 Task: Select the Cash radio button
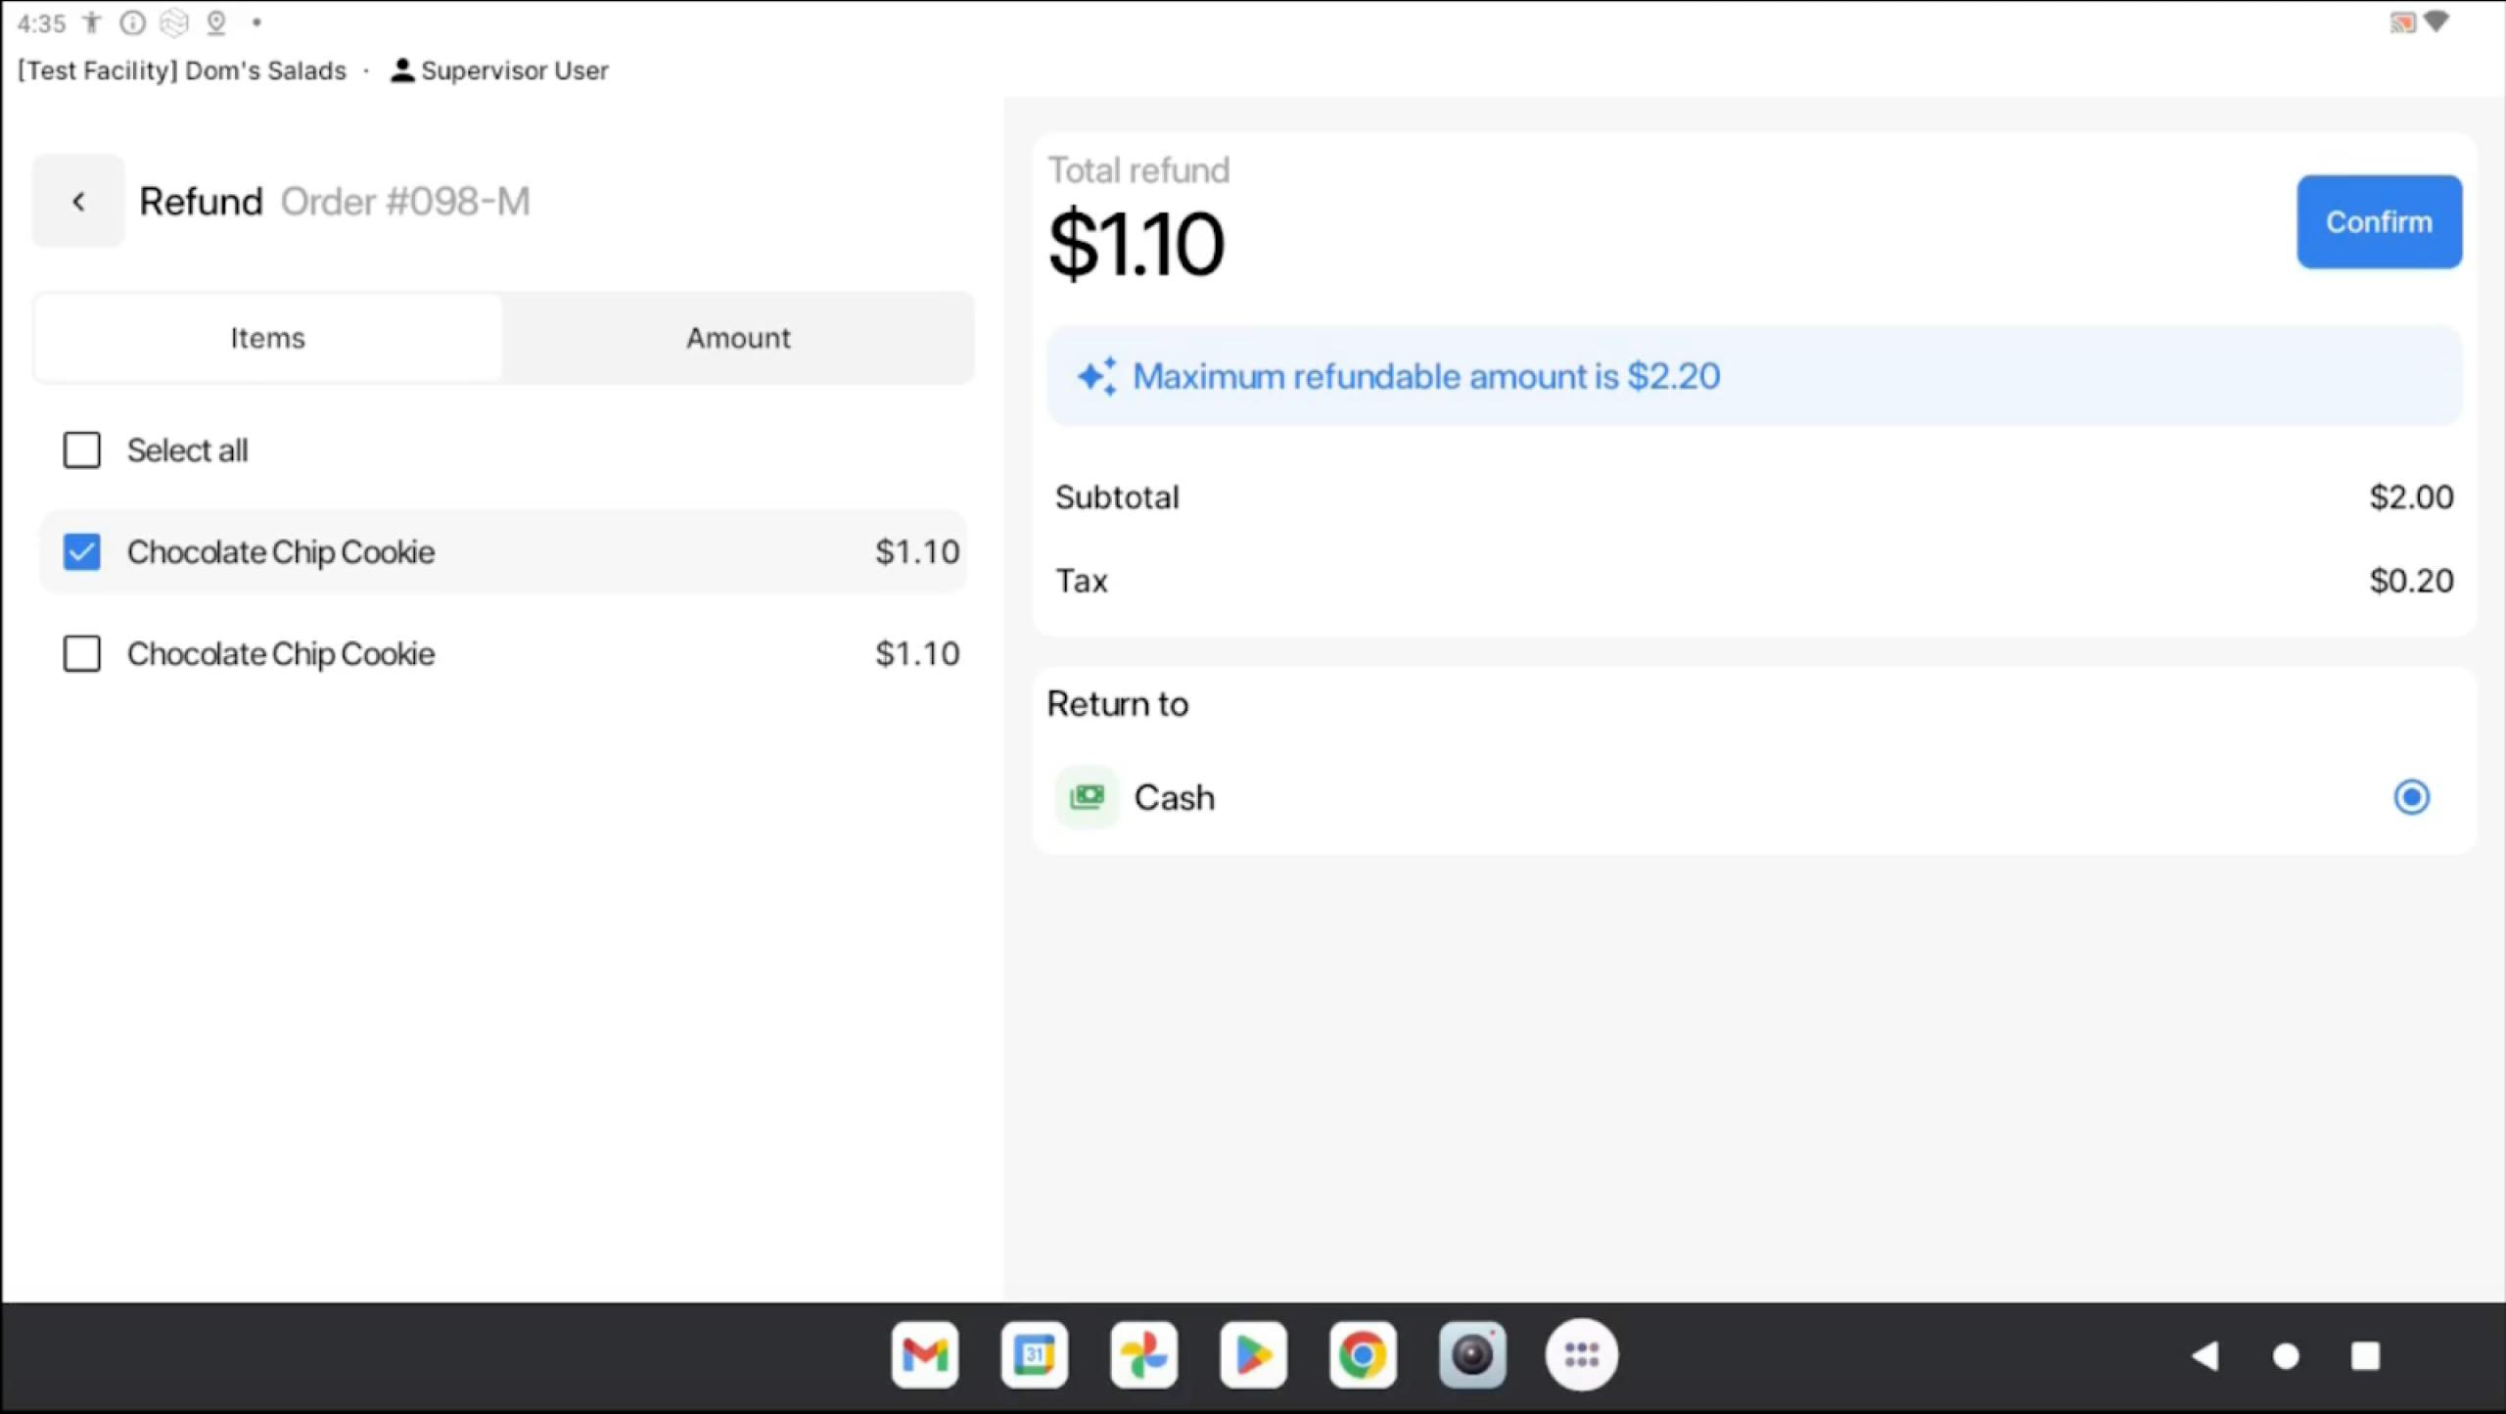pyautogui.click(x=2411, y=797)
